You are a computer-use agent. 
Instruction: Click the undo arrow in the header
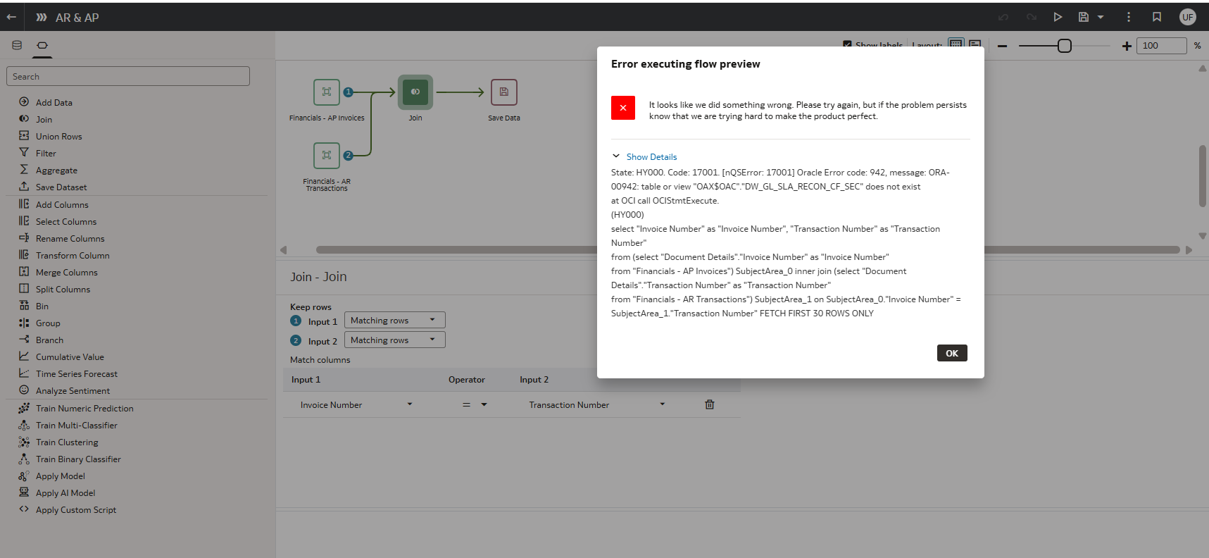(1003, 17)
